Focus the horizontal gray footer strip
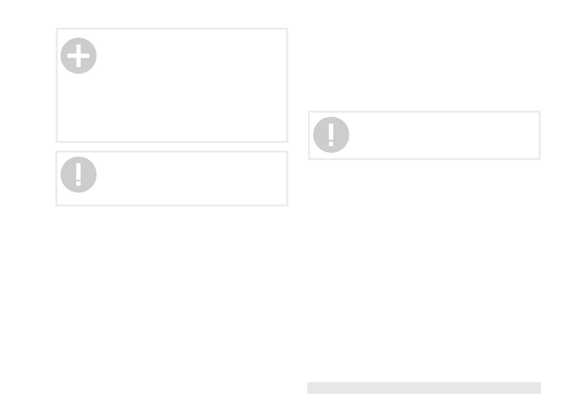Image resolution: width=582 pixels, height=410 pixels. (424, 388)
